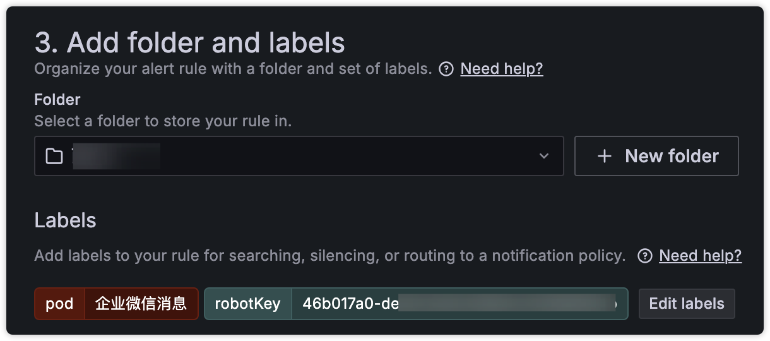This screenshot has height=341, width=770.
Task: Click the help icon beside the labels description
Action: [x=645, y=256]
